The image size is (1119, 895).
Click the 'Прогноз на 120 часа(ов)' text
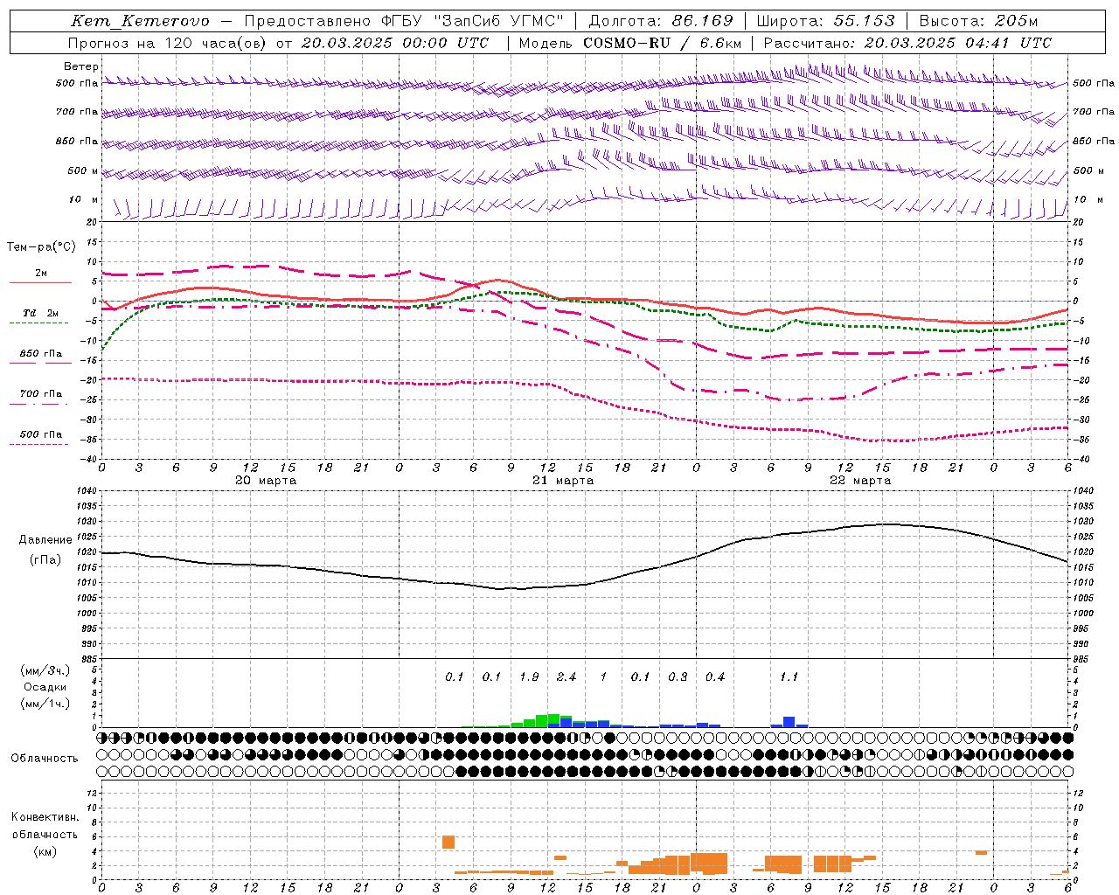click(x=168, y=43)
